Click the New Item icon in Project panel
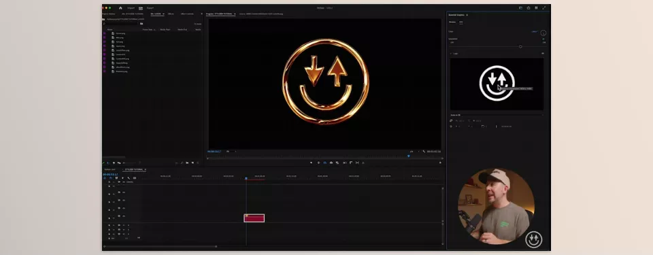Image resolution: width=653 pixels, height=255 pixels. (192, 163)
